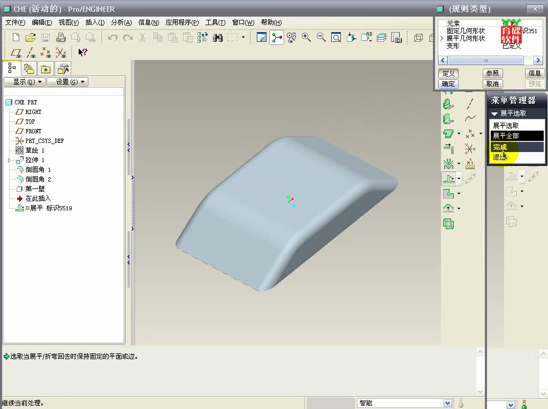
Task: Click the 信息 button in dialog
Action: coord(535,73)
